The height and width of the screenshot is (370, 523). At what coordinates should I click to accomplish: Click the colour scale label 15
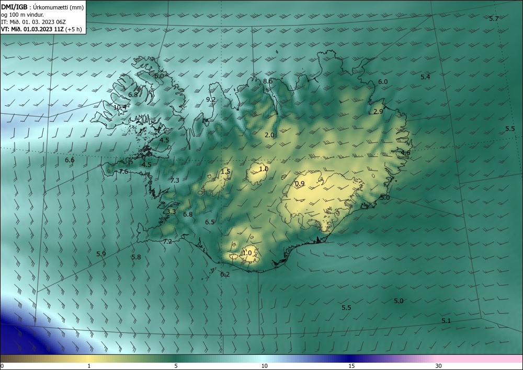pos(351,366)
